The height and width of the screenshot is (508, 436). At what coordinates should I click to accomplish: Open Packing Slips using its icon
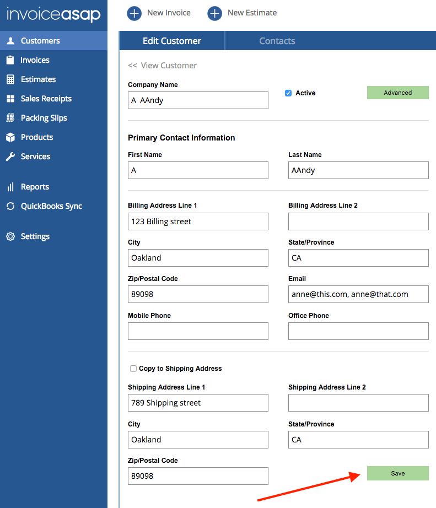click(x=10, y=118)
